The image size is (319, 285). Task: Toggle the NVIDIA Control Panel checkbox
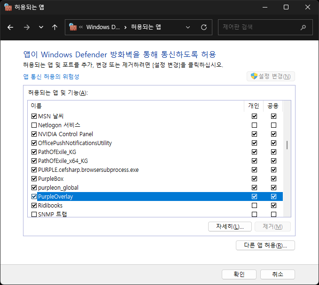click(x=34, y=134)
